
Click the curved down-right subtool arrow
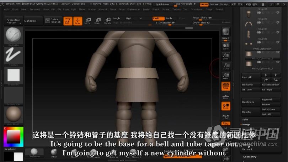[x=276, y=80]
